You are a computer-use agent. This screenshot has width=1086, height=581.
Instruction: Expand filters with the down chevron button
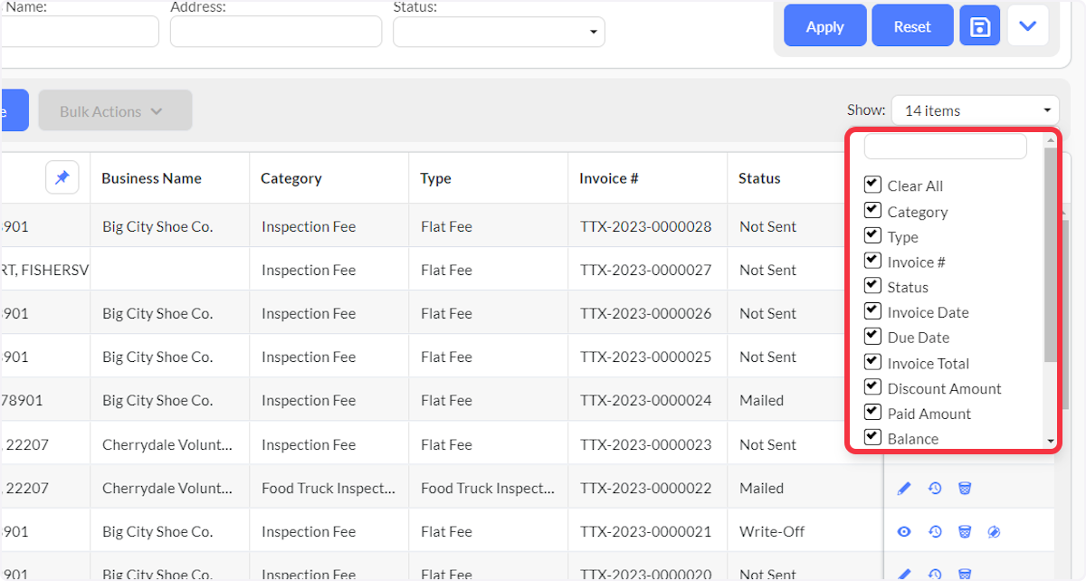click(1027, 26)
